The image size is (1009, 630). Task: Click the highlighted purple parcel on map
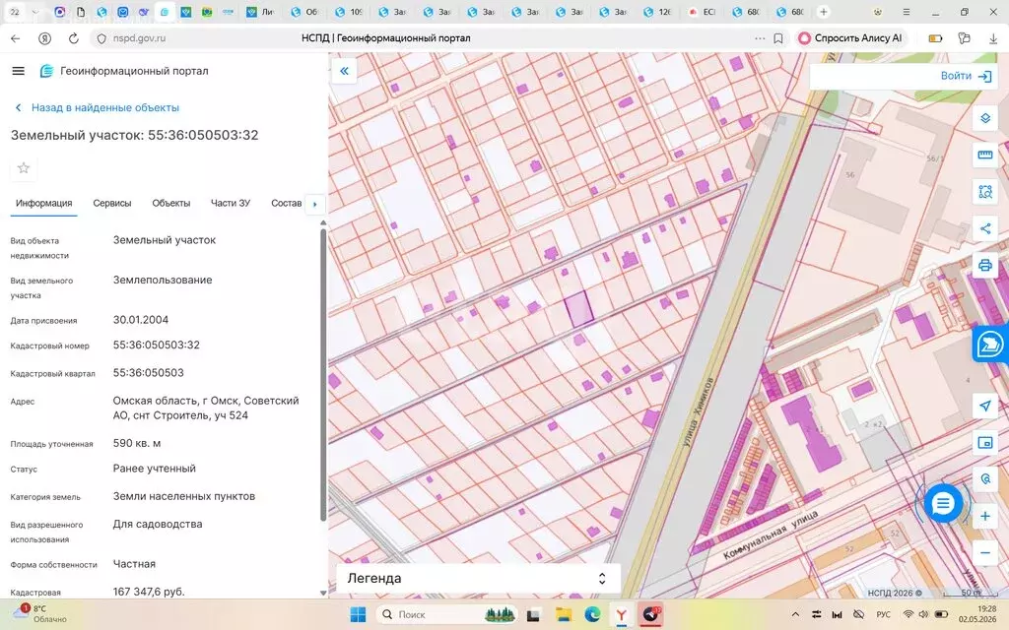point(578,308)
